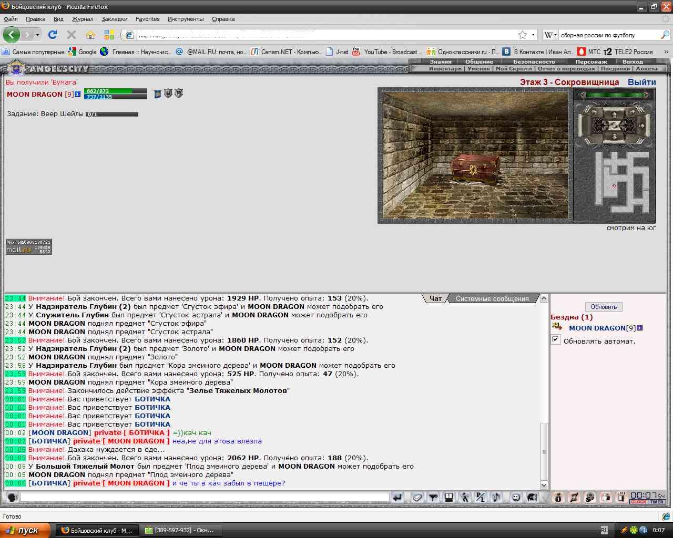This screenshot has height=538, width=673.
Task: Switch to Системные сообщения tab
Action: pyautogui.click(x=492, y=298)
